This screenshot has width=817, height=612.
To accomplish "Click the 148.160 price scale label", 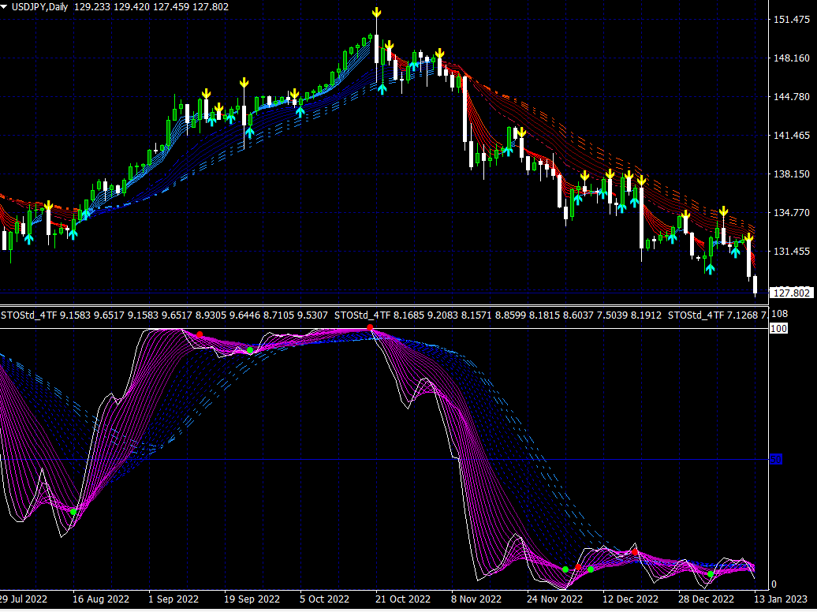I will pos(792,58).
